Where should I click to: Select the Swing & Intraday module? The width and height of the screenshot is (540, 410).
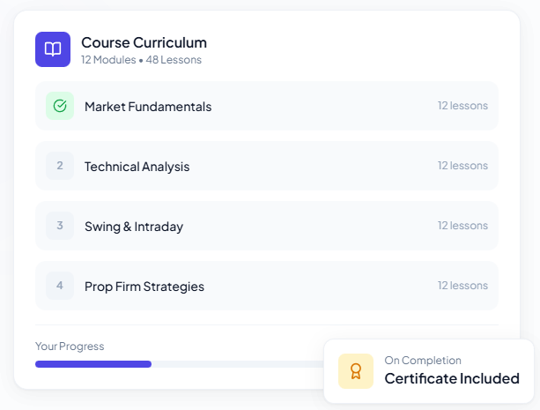(134, 227)
